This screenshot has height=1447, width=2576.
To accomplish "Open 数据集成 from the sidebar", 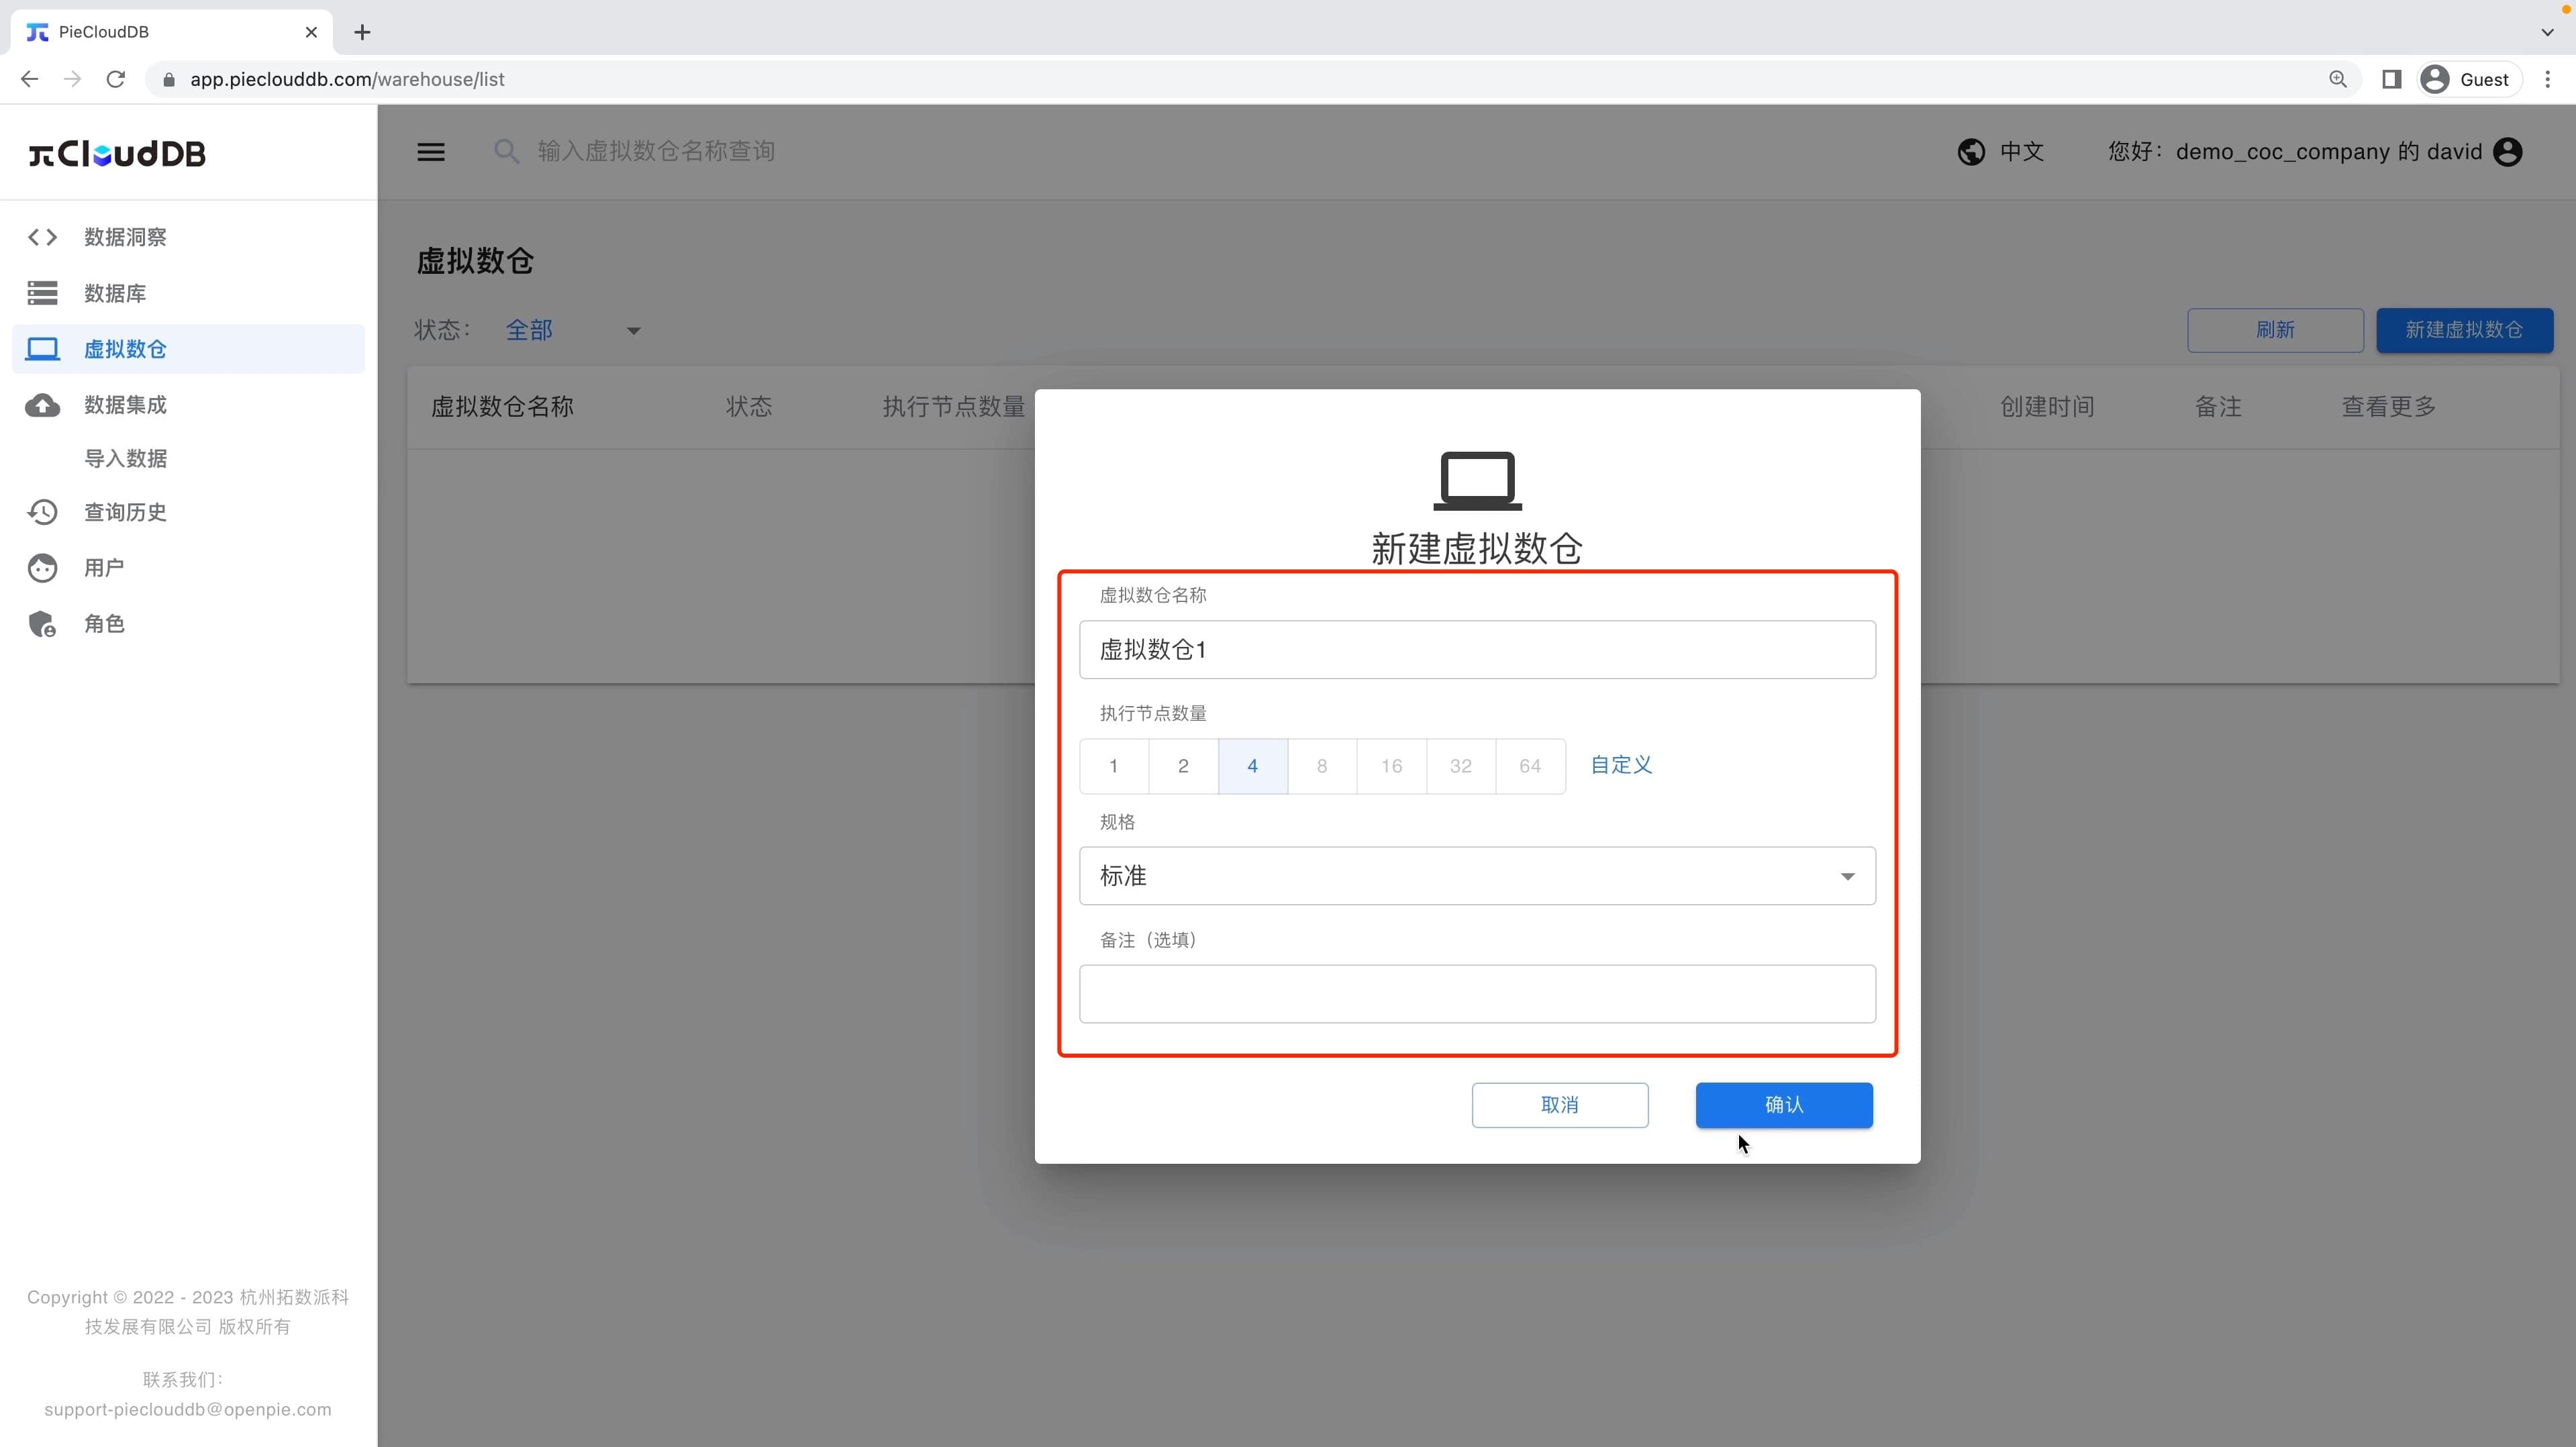I will pyautogui.click(x=125, y=405).
